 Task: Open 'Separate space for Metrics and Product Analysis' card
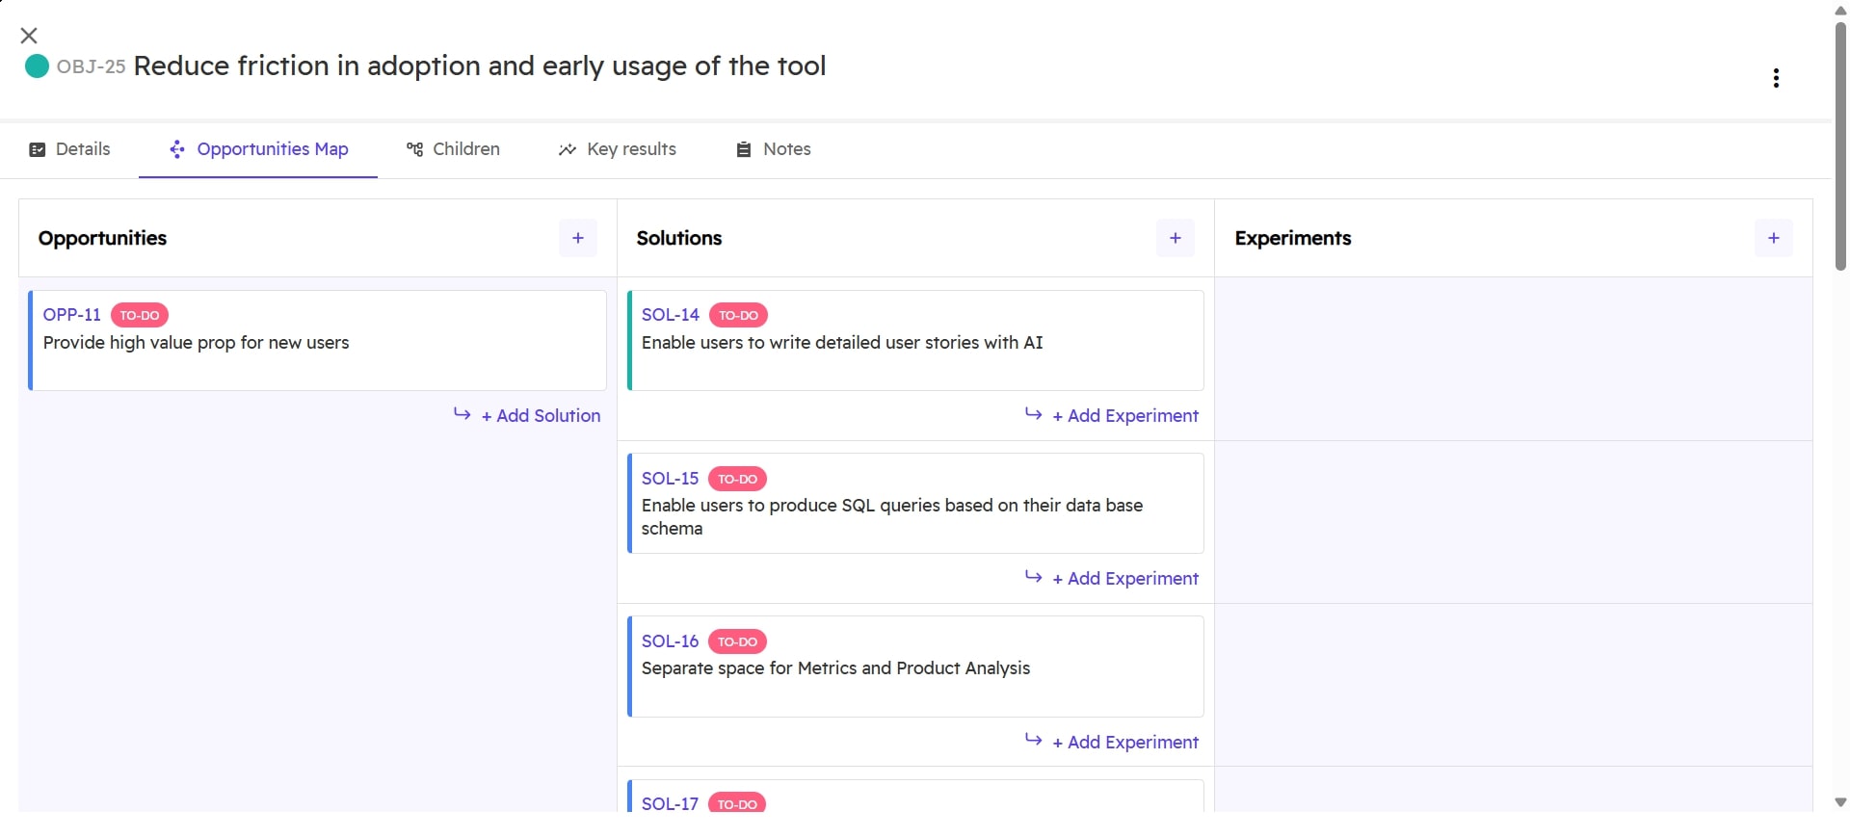tap(915, 667)
